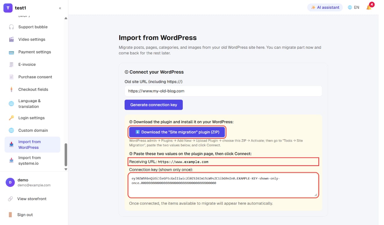
Task: Click the Import from systeme.io inbox icon
Action: pyautogui.click(x=11, y=161)
